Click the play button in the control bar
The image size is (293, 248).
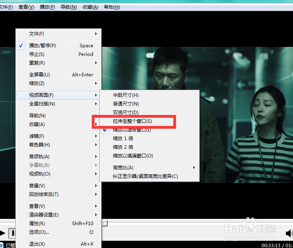3,233
